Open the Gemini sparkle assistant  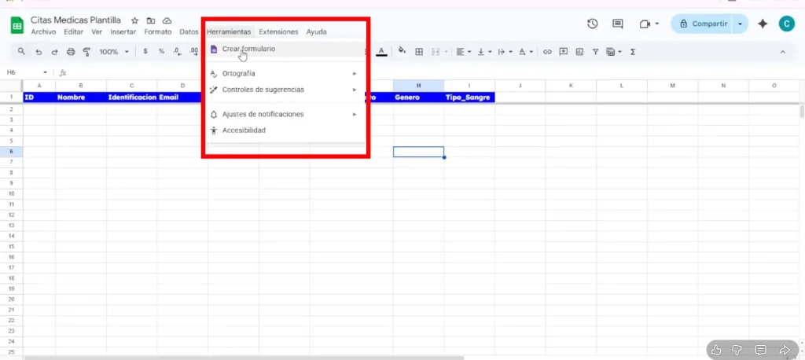763,24
